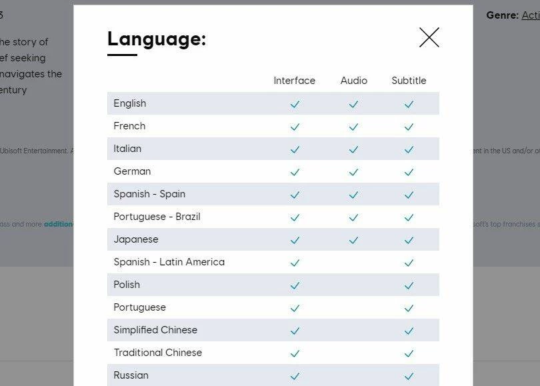Close the Language dialog with the X

(429, 37)
